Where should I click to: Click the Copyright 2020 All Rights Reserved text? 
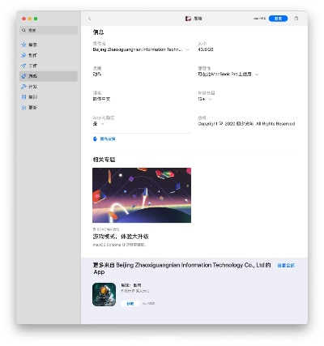(x=246, y=124)
